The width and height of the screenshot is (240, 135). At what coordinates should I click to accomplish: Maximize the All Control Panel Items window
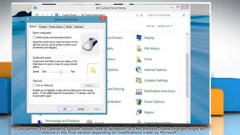178,7
